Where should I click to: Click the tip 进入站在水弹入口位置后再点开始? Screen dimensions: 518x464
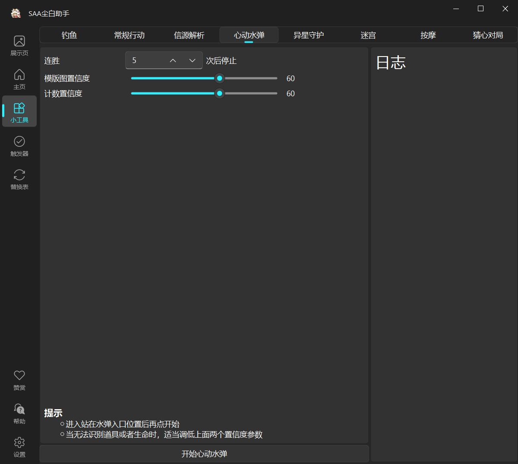point(123,424)
